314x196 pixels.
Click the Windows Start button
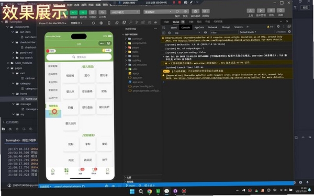click(132, 191)
